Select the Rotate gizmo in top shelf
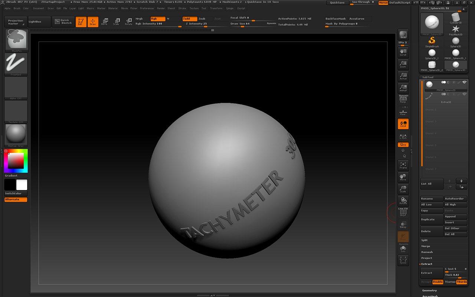The width and height of the screenshot is (475, 297). (128, 22)
